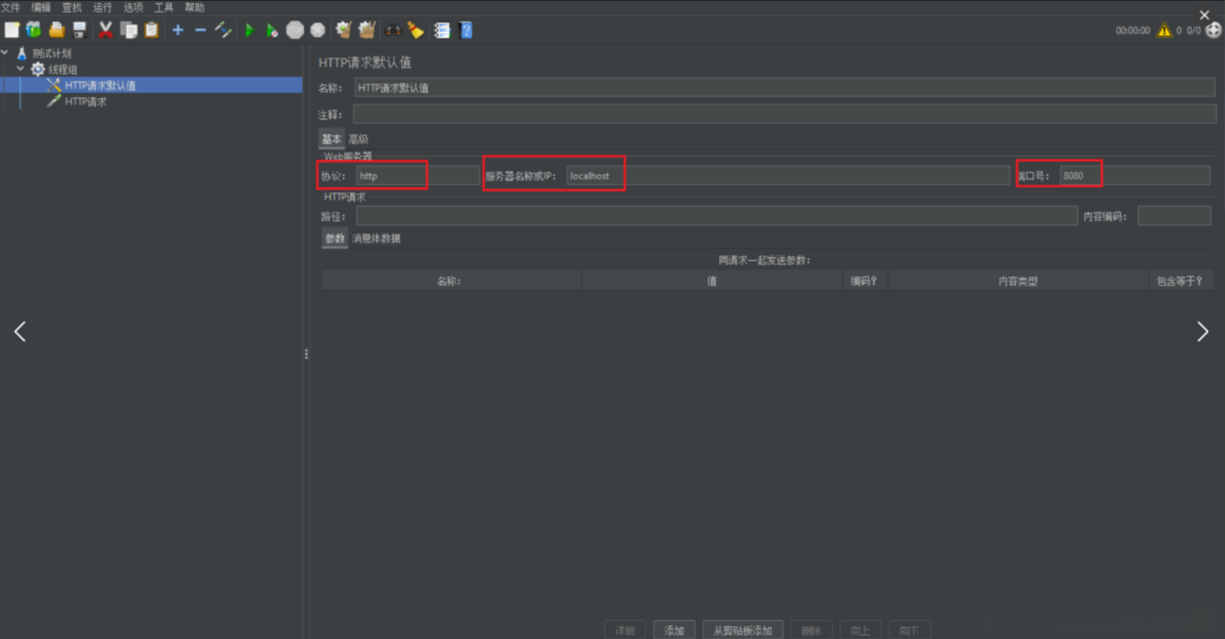Viewport: 1225px width, 639px height.
Task: Go to the next image with right arrow
Action: click(x=1203, y=331)
